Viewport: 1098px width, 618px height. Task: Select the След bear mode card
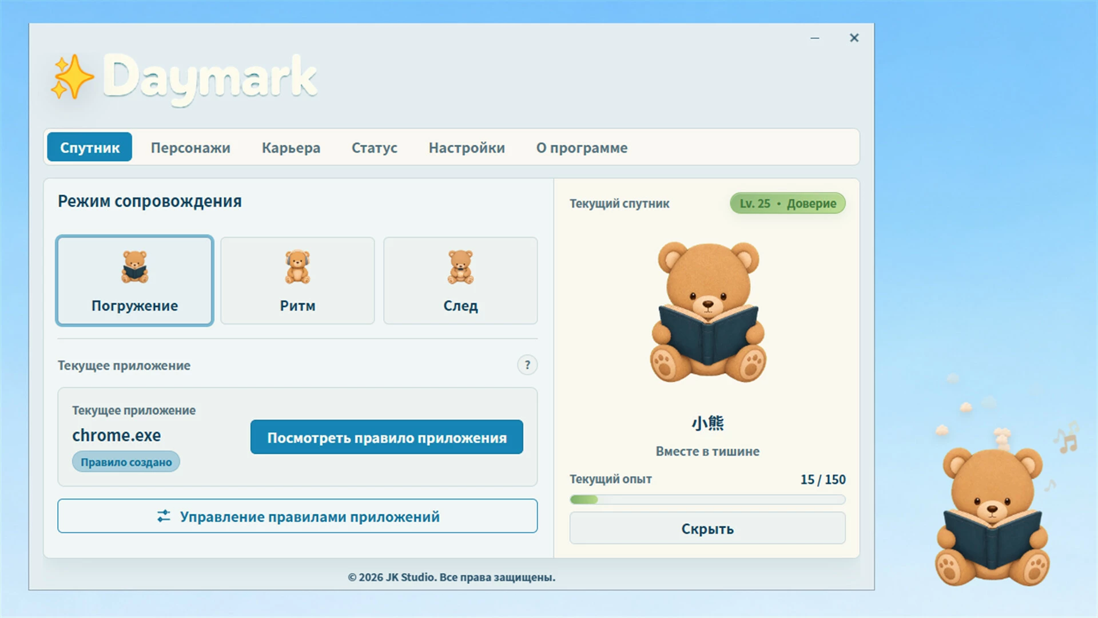point(460,281)
